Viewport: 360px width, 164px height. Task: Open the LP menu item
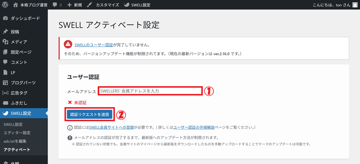(x=13, y=72)
